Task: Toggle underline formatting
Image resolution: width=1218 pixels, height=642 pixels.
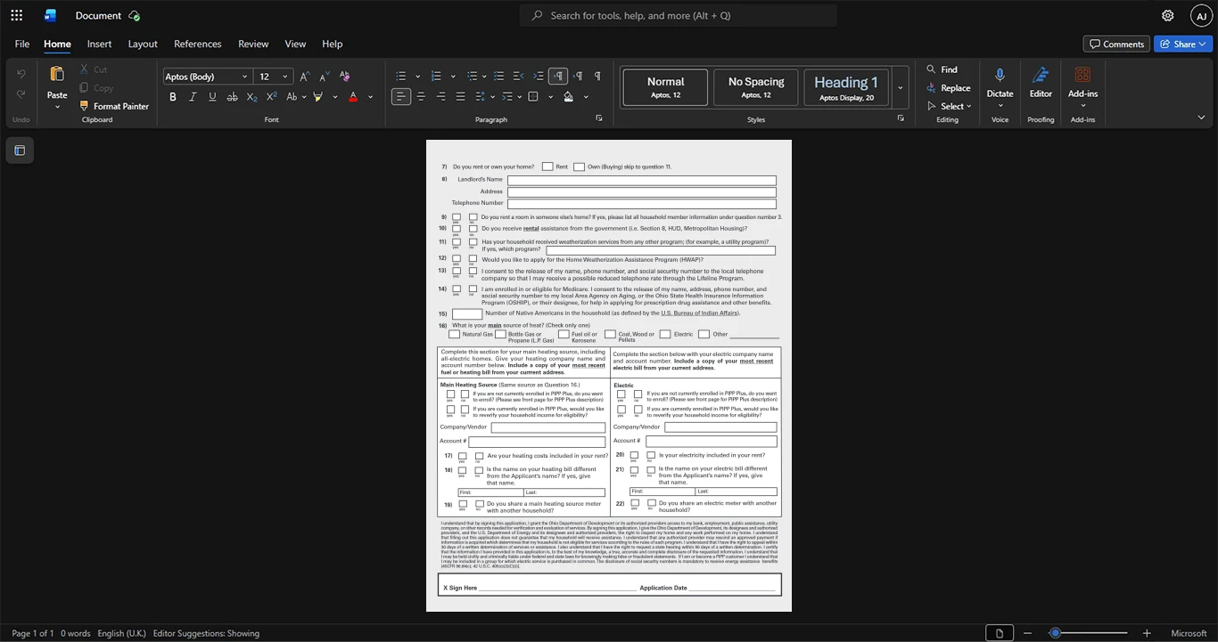Action: pyautogui.click(x=212, y=97)
